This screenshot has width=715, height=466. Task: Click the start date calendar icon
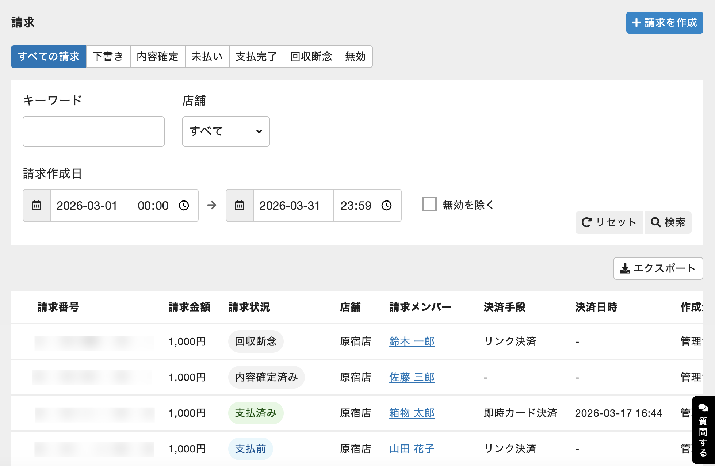(x=37, y=205)
